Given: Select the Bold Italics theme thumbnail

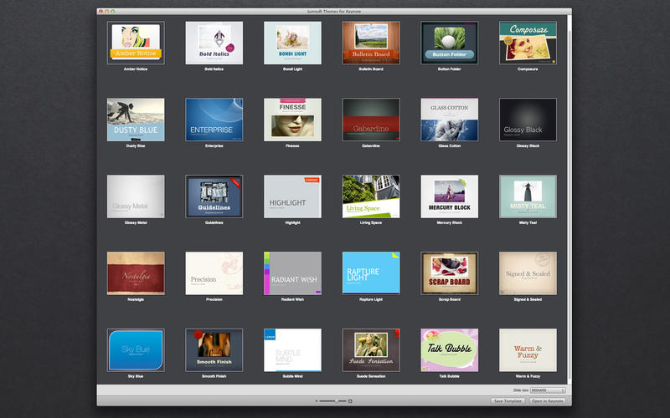Looking at the screenshot, I should pyautogui.click(x=214, y=43).
